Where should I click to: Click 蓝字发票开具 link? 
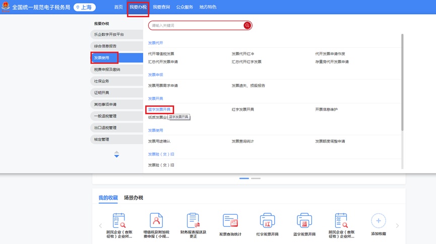[x=159, y=109]
